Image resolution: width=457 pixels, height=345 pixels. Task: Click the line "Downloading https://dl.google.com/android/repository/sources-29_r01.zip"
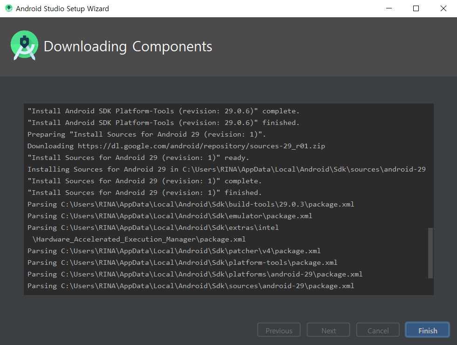(177, 146)
